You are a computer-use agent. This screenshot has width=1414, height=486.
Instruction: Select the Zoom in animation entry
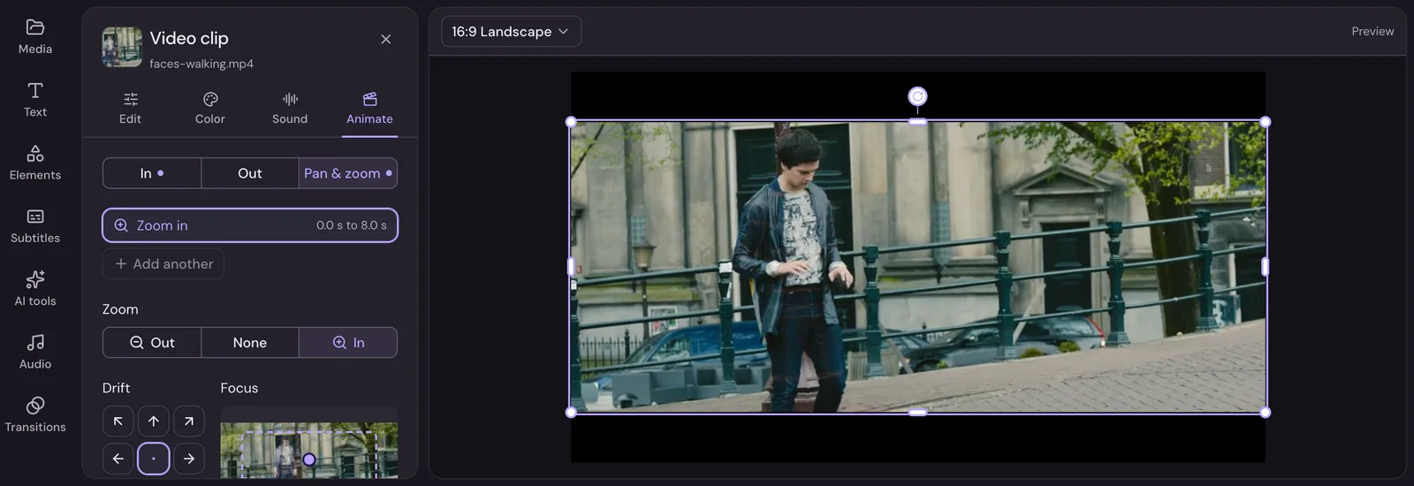250,225
